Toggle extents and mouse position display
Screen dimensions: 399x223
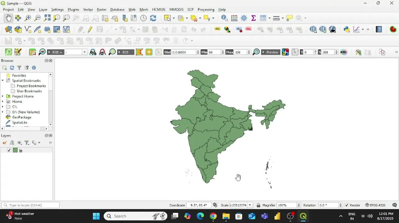click(x=215, y=205)
